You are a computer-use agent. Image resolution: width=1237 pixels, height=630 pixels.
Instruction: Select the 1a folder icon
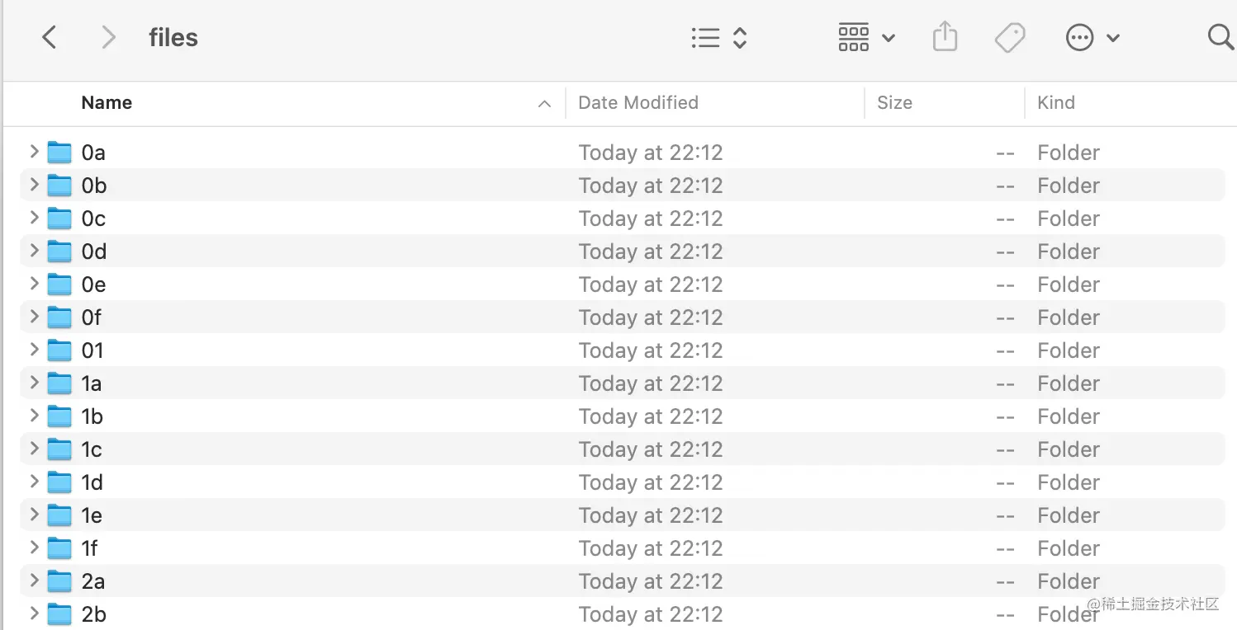(x=59, y=383)
